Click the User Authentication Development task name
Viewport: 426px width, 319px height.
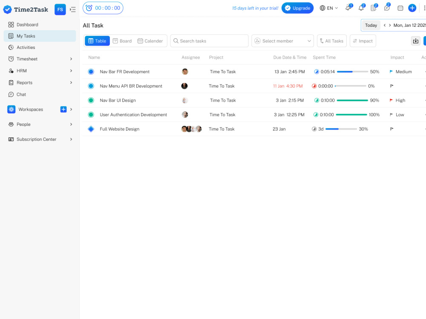(133, 115)
